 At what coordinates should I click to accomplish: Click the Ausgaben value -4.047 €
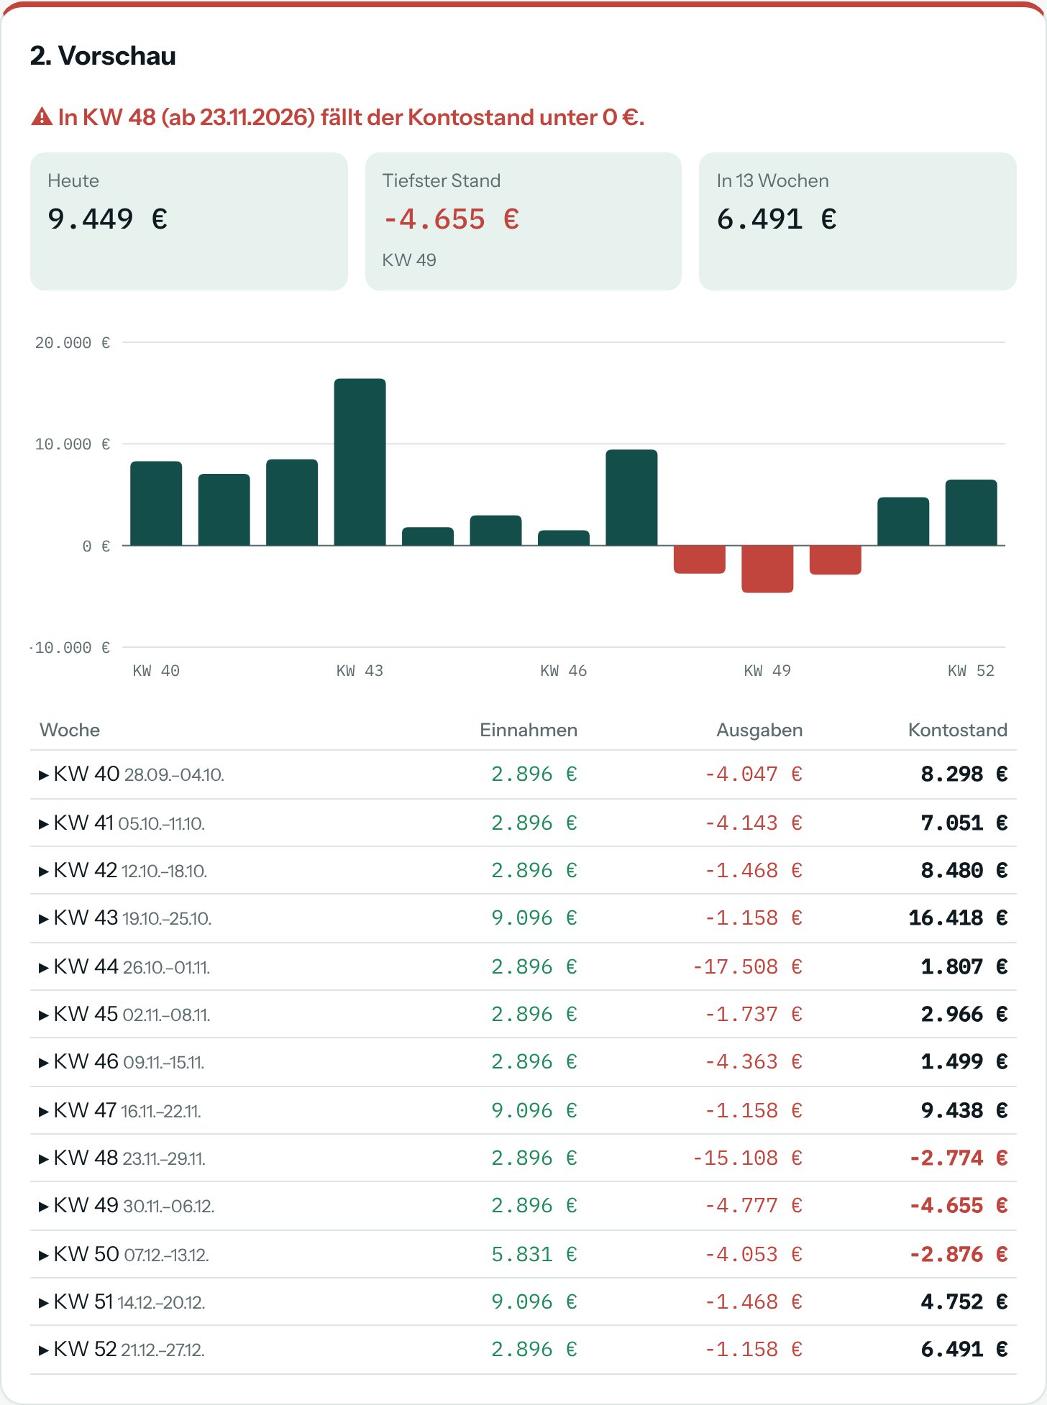(x=753, y=774)
